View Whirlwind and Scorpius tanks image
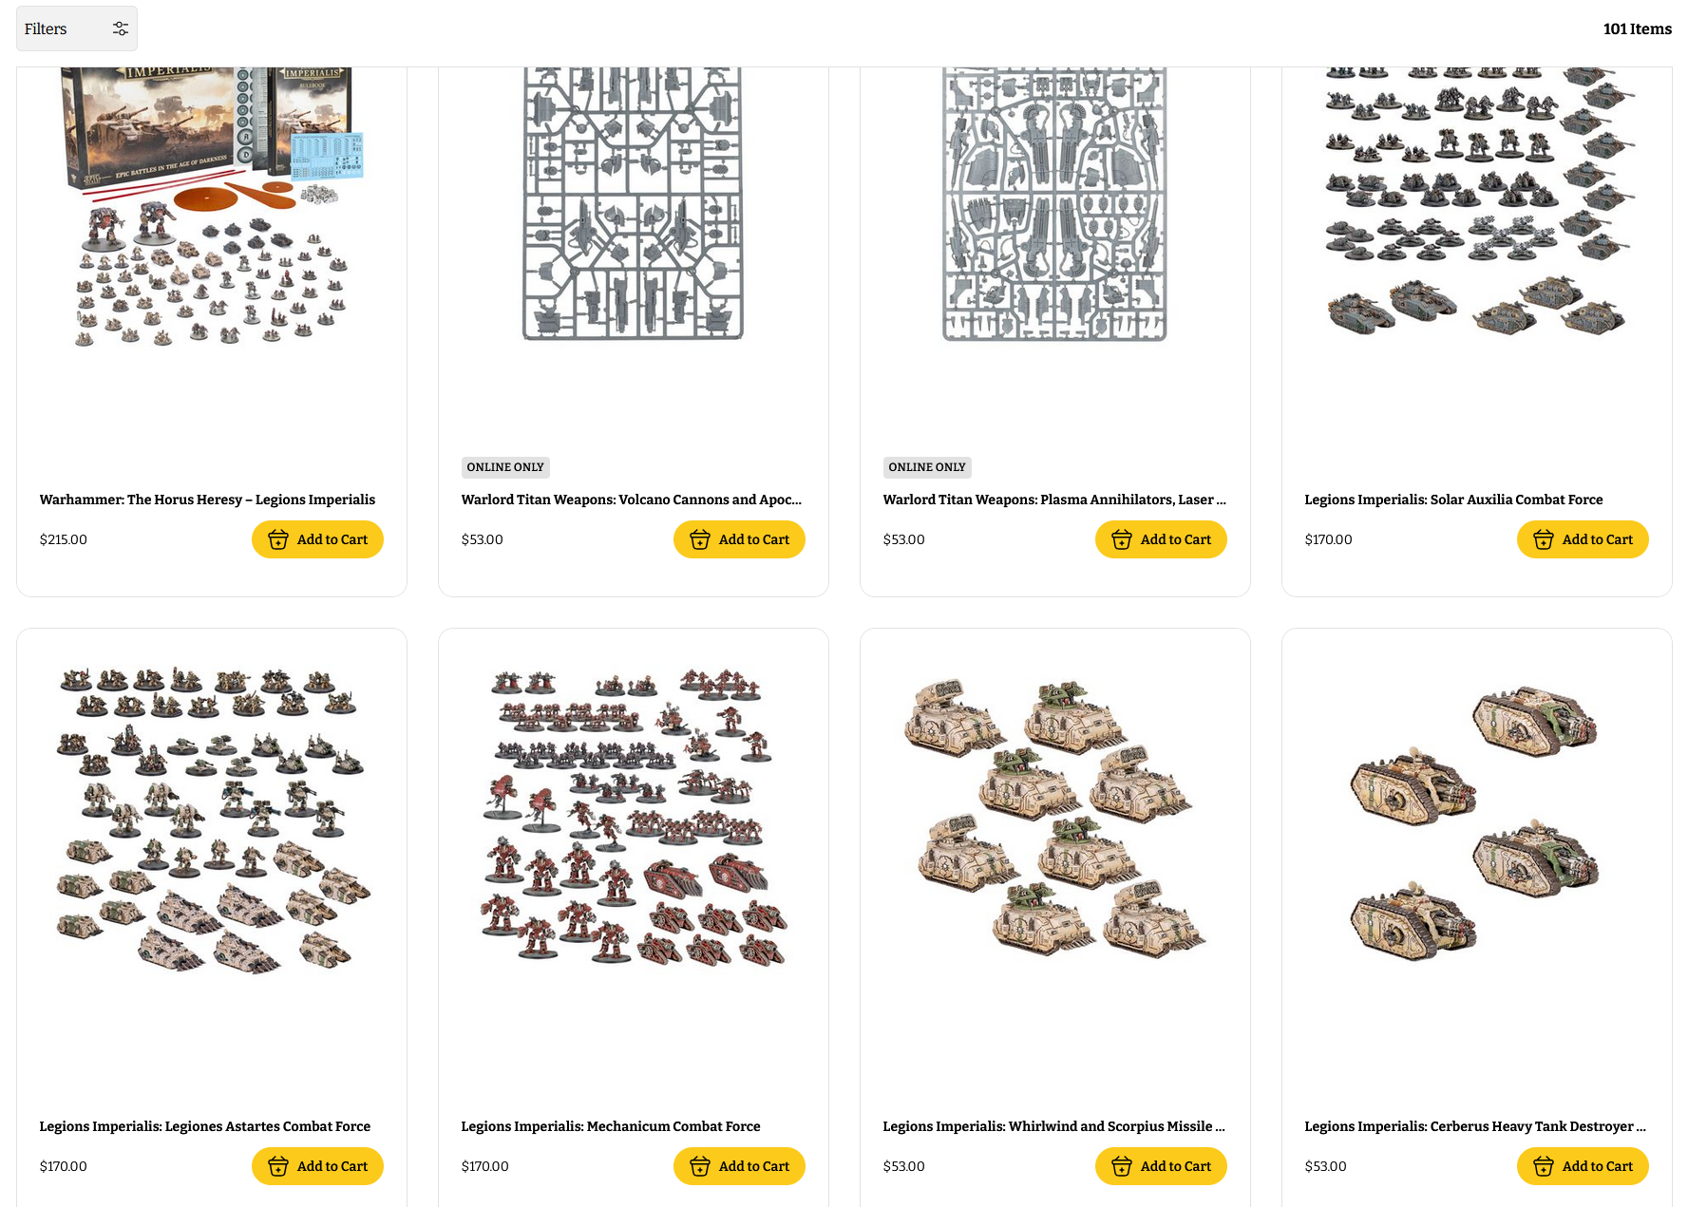 pyautogui.click(x=1054, y=817)
